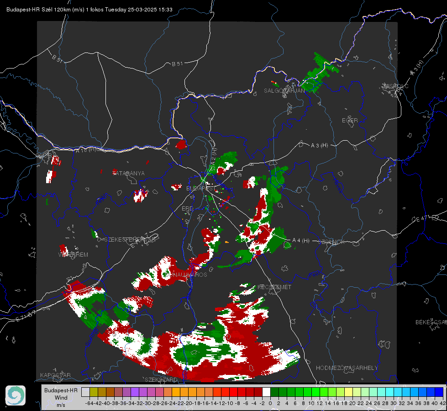This screenshot has width=447, height=411.
Task: Click the VESZPREM city label
Action: (73, 255)
